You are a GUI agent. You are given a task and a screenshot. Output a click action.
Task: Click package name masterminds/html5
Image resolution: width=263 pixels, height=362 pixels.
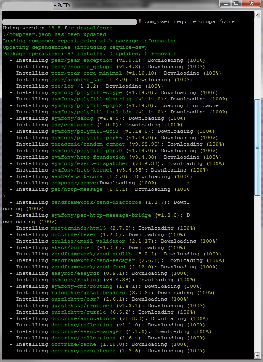pyautogui.click(x=79, y=228)
